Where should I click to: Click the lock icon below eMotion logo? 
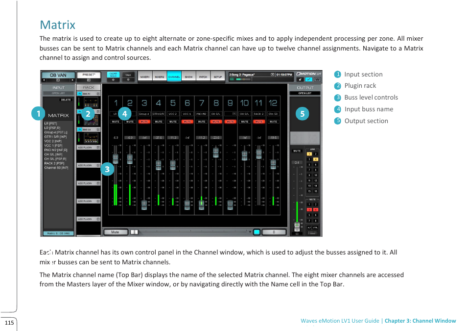[x=300, y=79]
